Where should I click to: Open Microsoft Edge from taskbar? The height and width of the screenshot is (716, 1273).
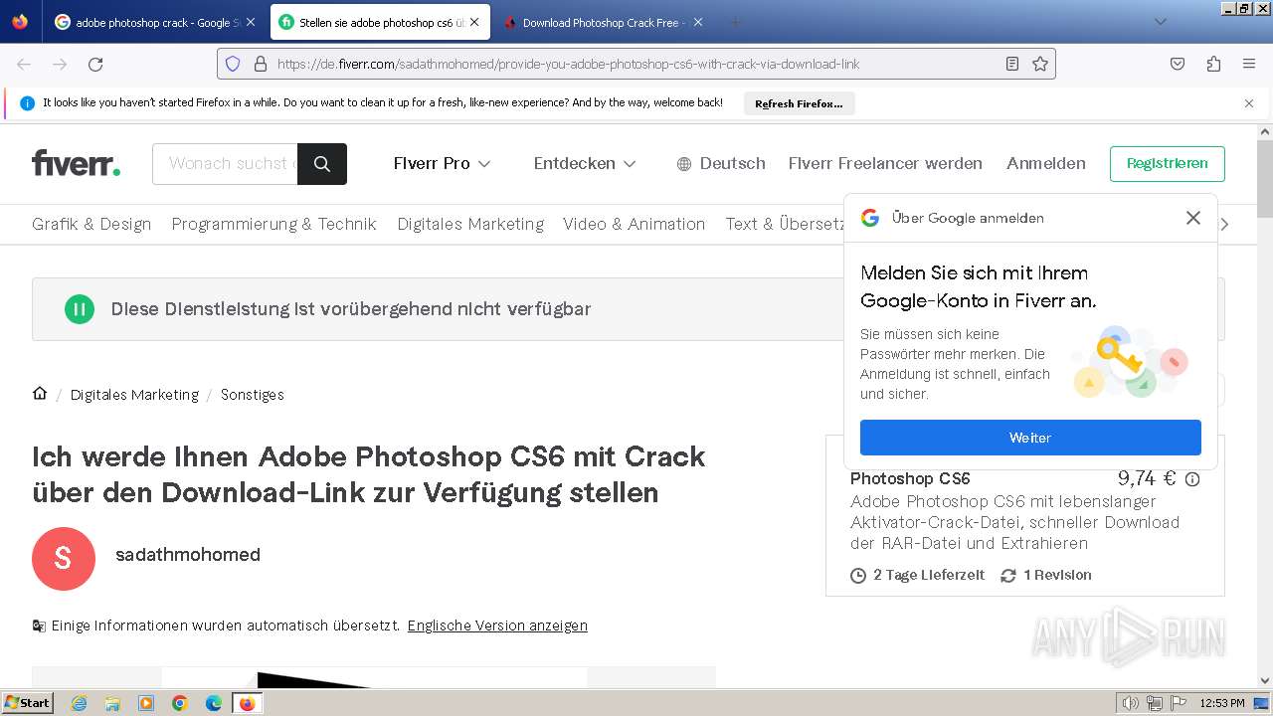tap(214, 703)
